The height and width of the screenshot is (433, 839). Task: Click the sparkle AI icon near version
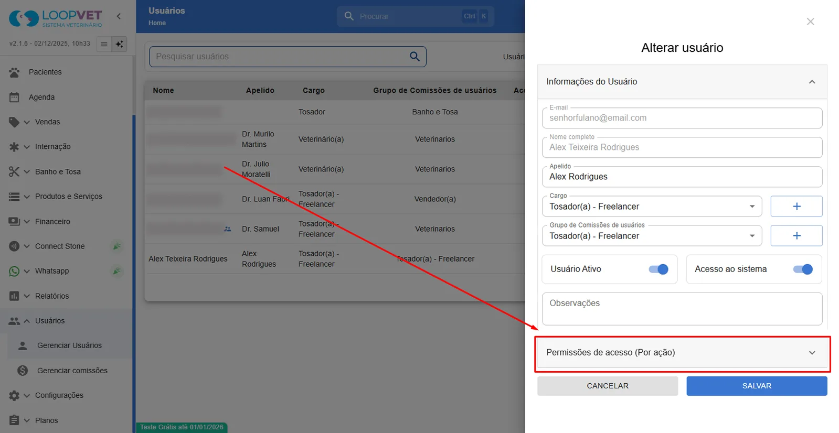click(120, 44)
